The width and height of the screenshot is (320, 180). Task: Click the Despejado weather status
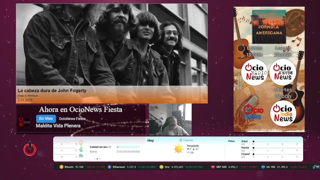(x=193, y=146)
